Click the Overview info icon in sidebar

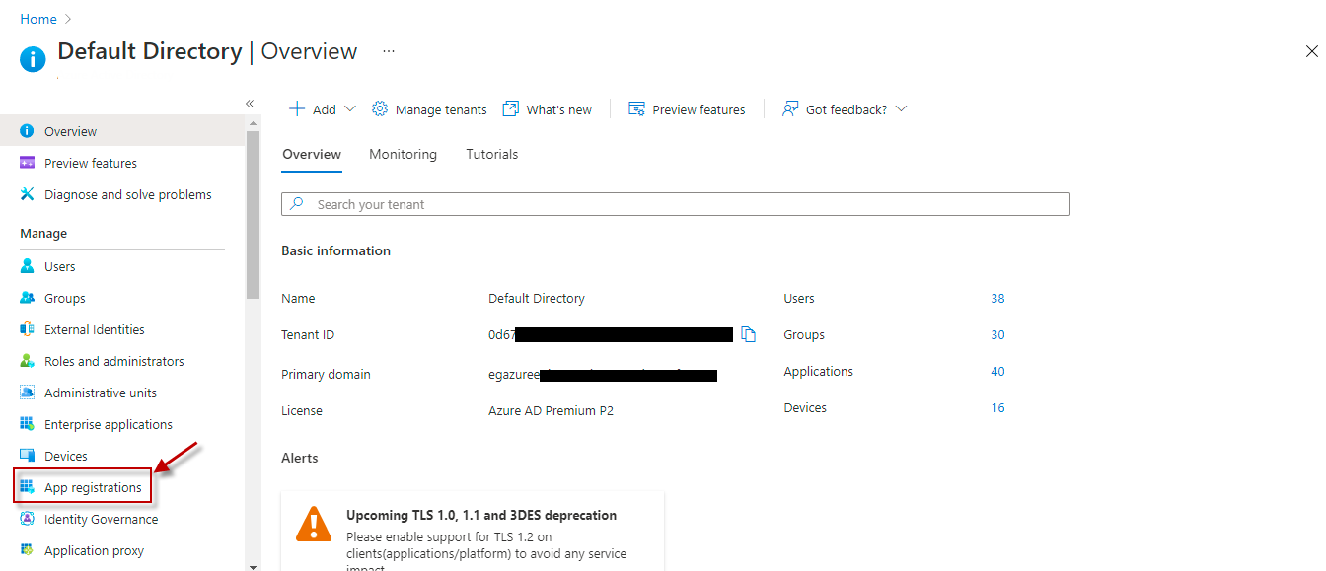[27, 131]
